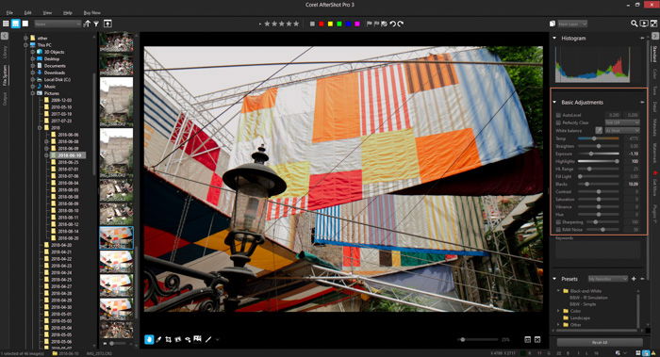Open the White balance As Shot dropdown
The image size is (660, 357).
(x=622, y=130)
